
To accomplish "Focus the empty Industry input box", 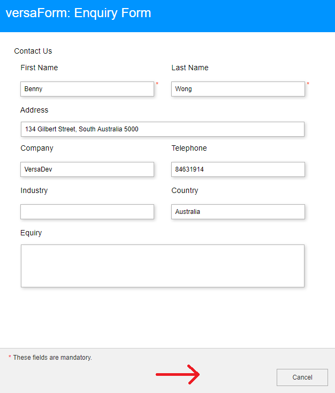I will [87, 212].
